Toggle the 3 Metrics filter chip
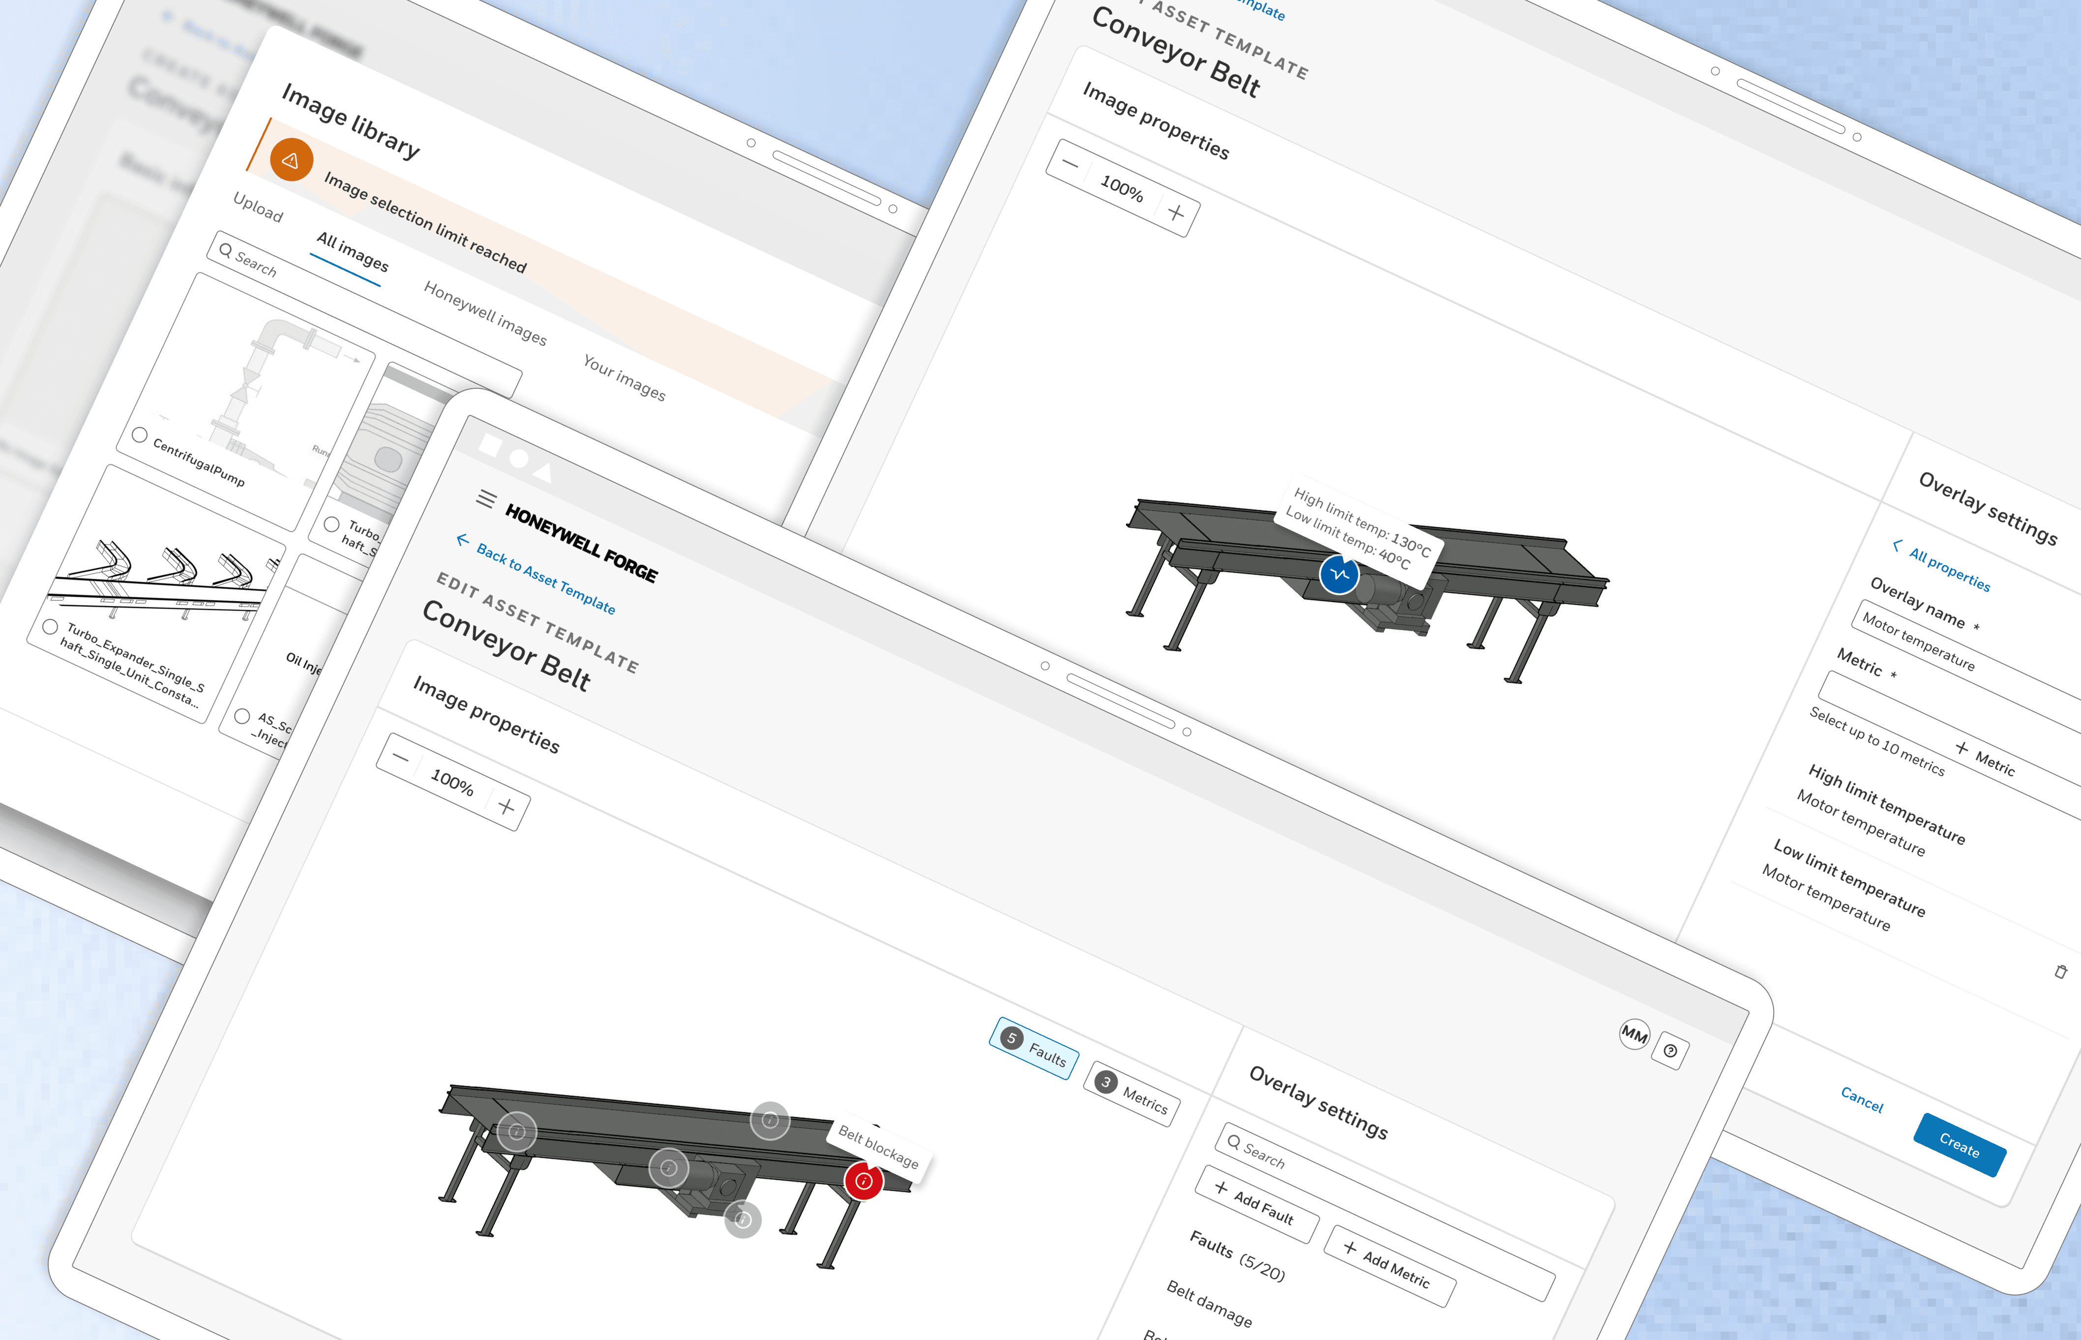 pos(1132,1093)
